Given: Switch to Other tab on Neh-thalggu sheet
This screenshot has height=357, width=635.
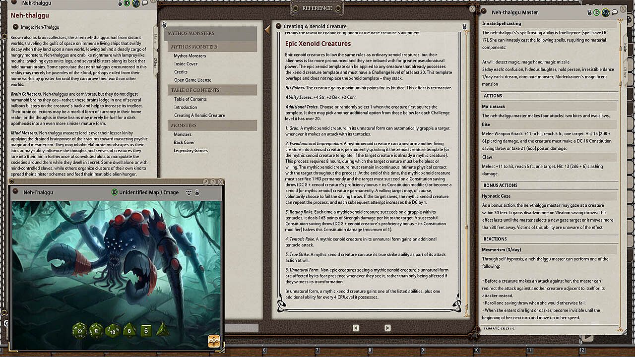Looking at the screenshot, I should tap(155, 62).
